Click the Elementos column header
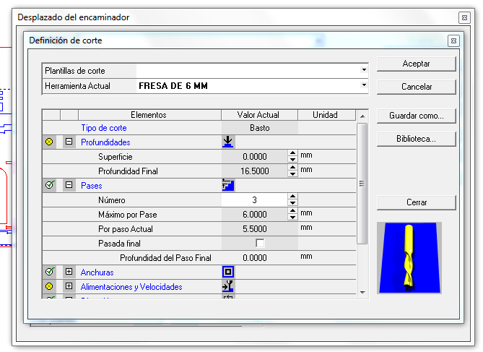The height and width of the screenshot is (352, 483). 149,115
